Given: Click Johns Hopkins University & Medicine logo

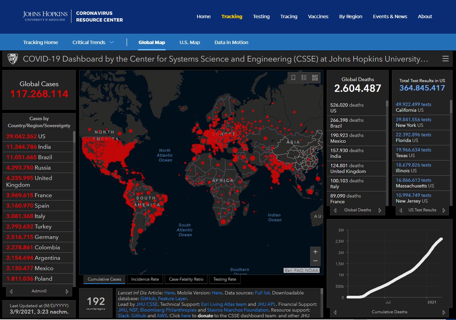Looking at the screenshot, I should pos(45,16).
